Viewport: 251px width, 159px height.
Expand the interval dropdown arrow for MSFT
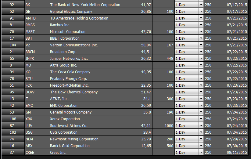pos(201,32)
